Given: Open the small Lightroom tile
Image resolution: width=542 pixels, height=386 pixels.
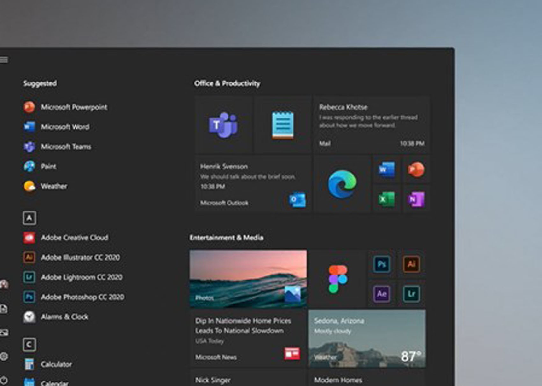Looking at the screenshot, I should [411, 294].
